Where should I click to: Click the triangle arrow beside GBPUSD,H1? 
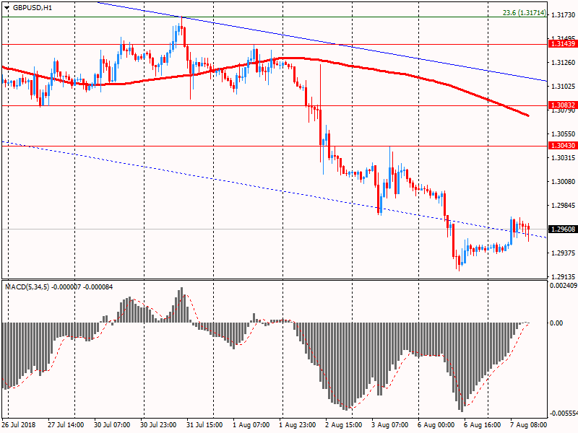click(6, 7)
